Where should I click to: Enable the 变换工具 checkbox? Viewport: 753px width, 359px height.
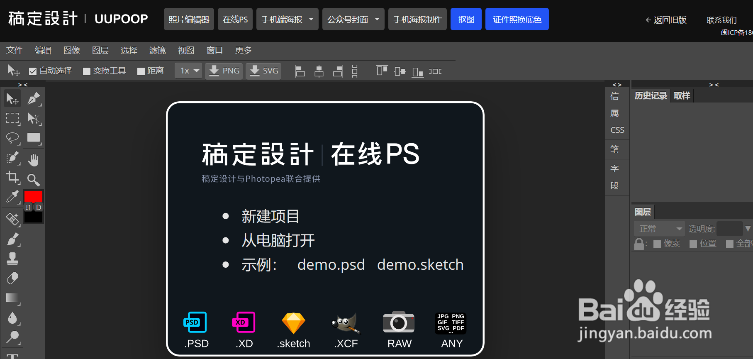click(x=87, y=71)
